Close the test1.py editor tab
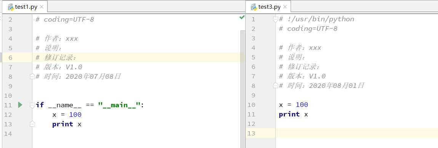438x148 pixels. 42,7
